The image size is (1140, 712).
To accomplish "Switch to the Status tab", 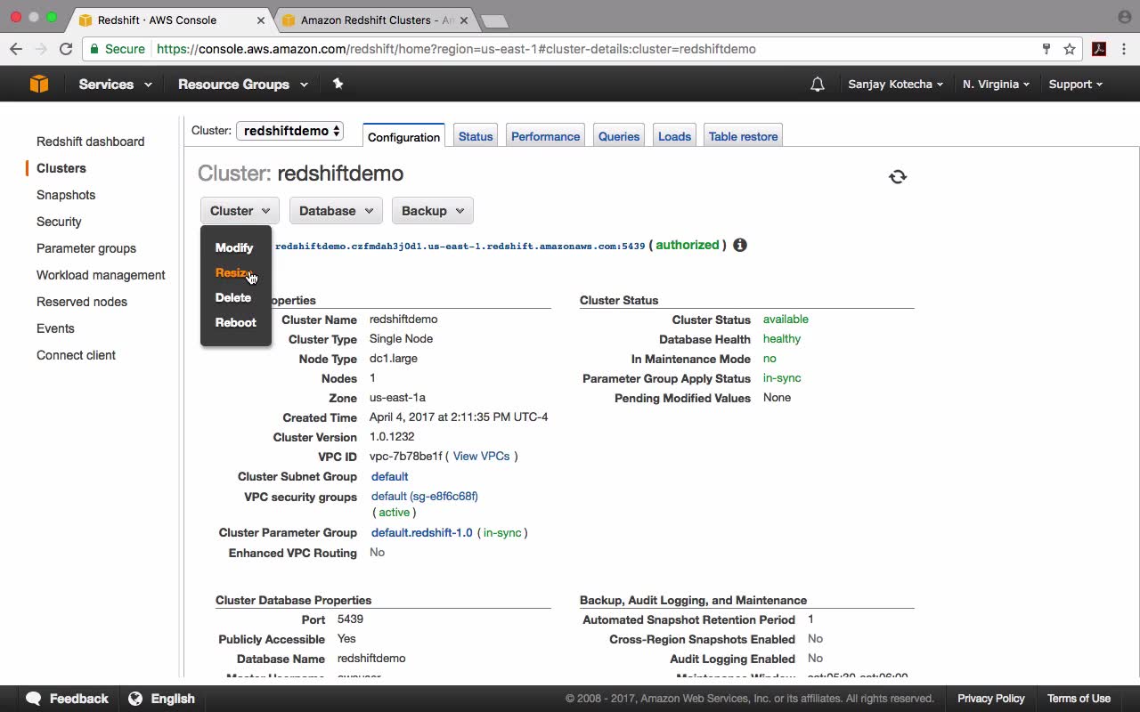I will tap(476, 136).
